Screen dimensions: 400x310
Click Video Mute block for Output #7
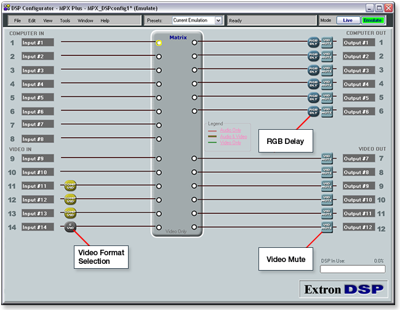tap(327, 158)
